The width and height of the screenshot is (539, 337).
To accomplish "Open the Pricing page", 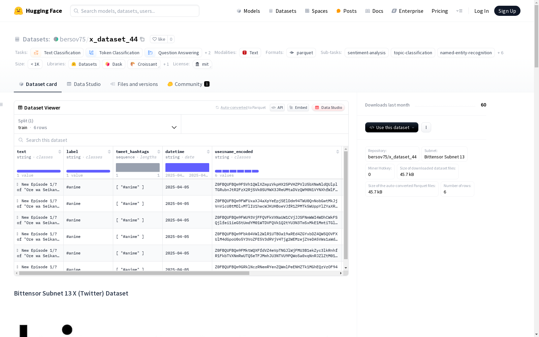I will coord(440,11).
